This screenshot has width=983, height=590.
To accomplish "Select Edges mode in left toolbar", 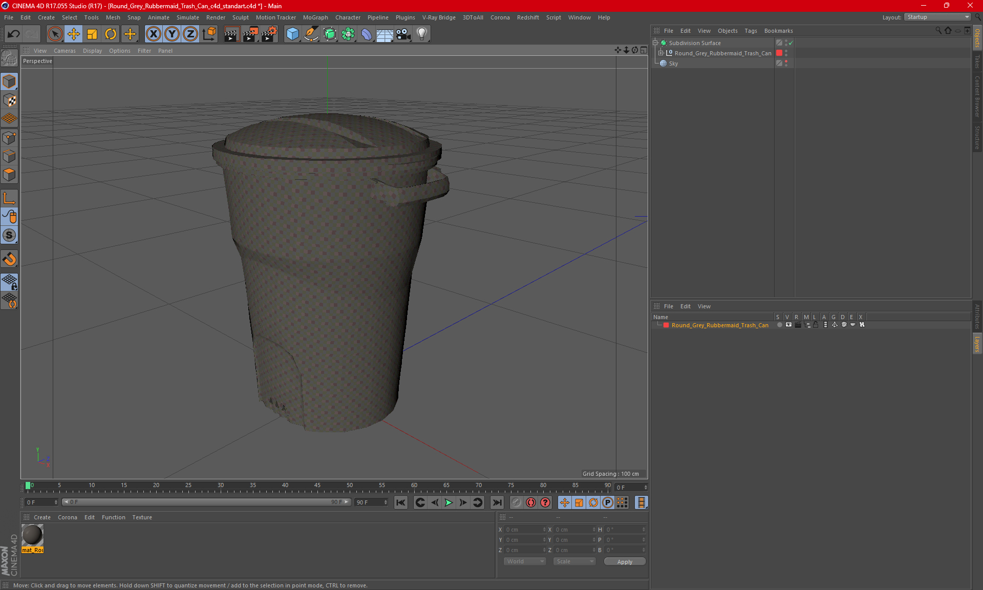I will coord(9,156).
